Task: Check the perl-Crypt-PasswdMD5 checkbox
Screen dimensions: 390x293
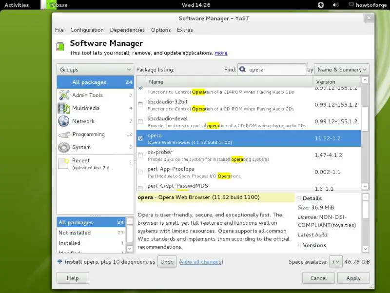Action: coord(140,188)
